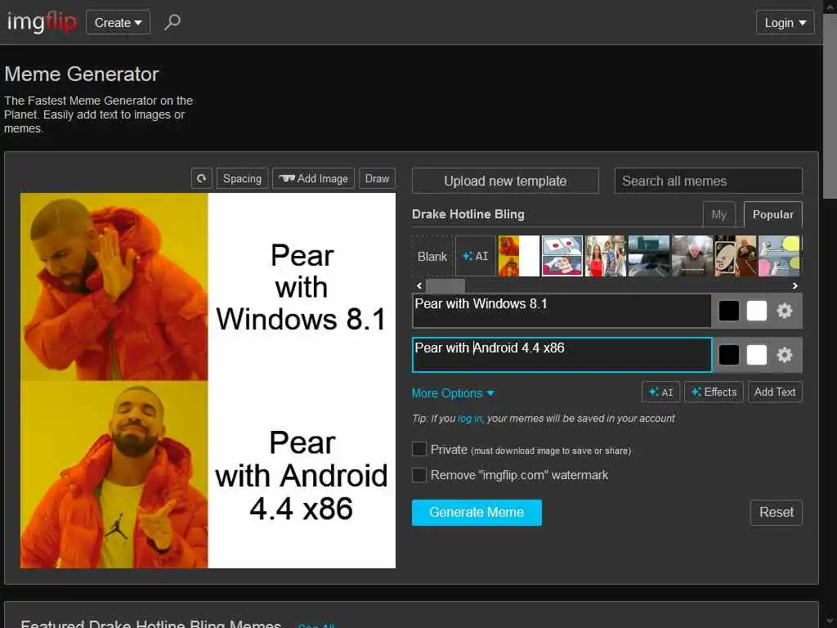837x628 pixels.
Task: Click the Generate Meme button
Action: pos(477,513)
